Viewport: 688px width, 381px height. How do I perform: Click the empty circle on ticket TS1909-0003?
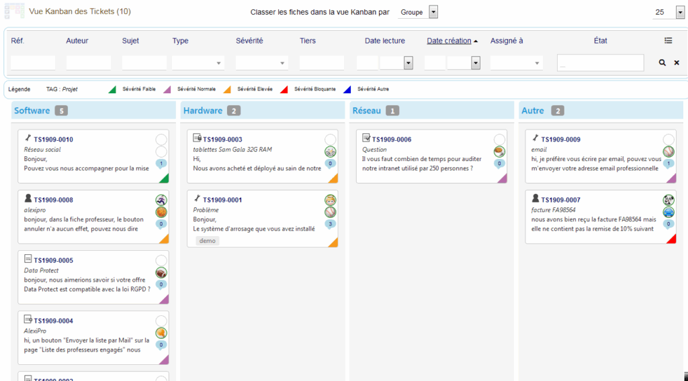point(330,140)
